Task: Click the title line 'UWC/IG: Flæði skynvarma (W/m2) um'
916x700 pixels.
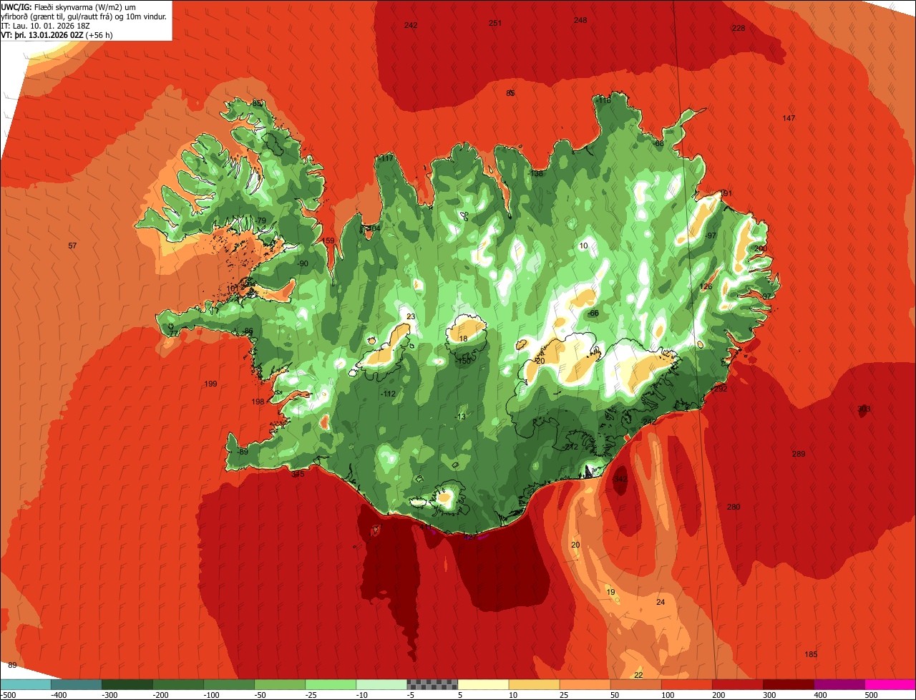Action: 68,6
